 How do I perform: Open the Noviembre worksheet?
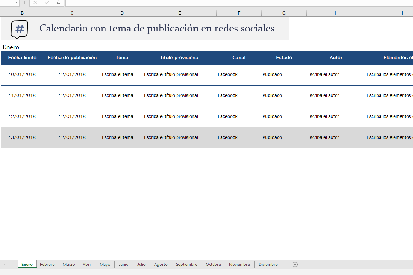239,264
